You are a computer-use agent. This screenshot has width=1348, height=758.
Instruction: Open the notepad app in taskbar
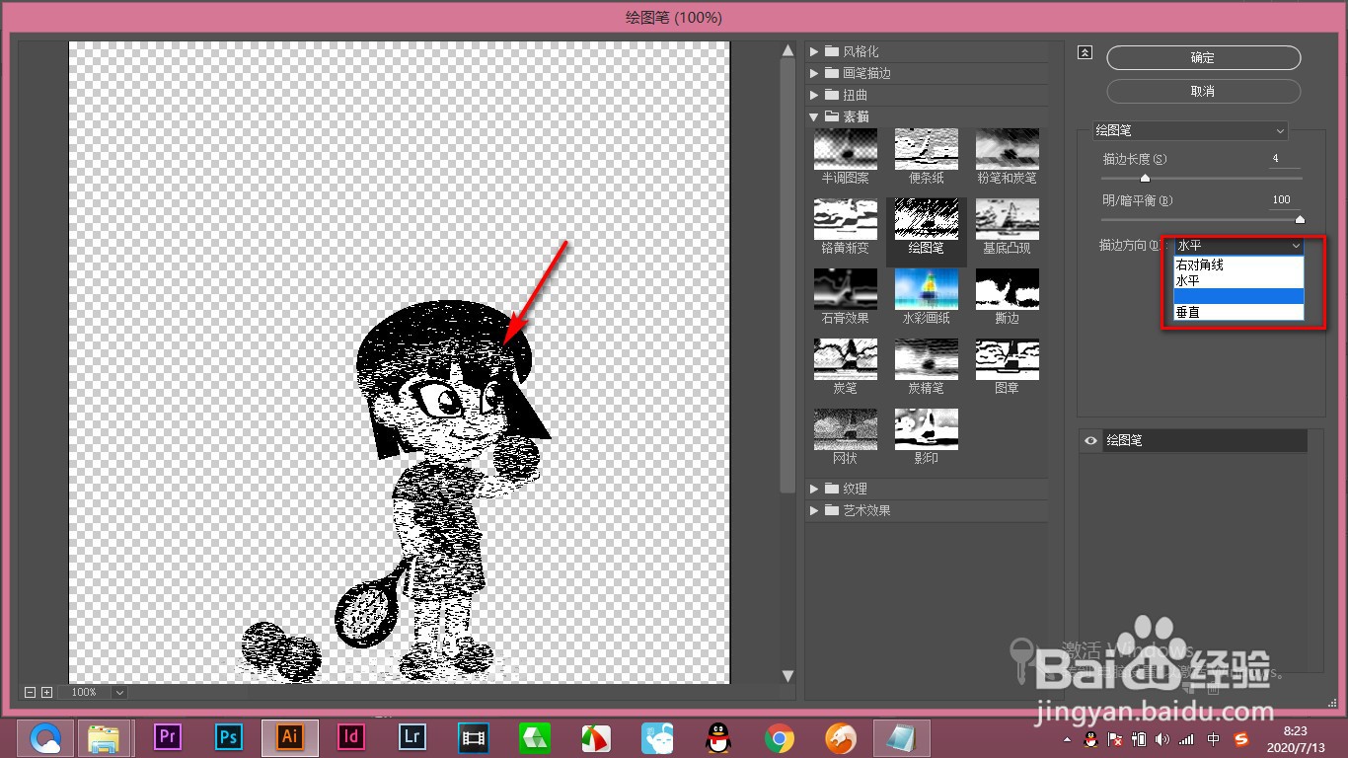pyautogui.click(x=902, y=737)
